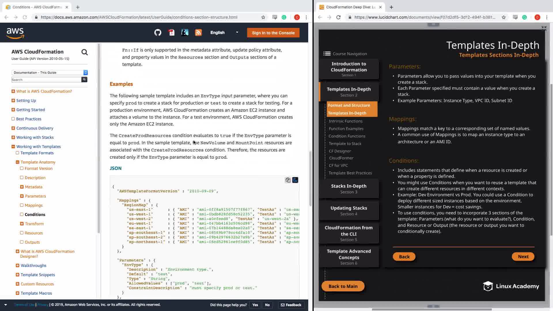Expand the Continuous Delivery section
553x311 pixels.
tap(13, 128)
